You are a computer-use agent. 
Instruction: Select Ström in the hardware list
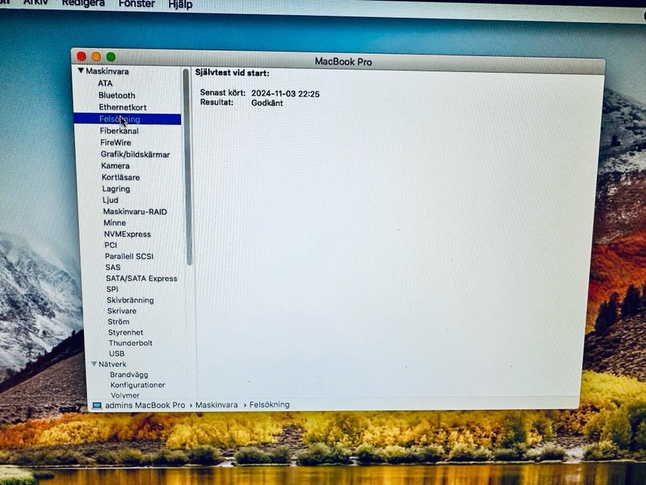pos(118,322)
